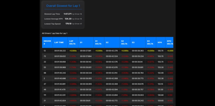Click S2 time 00:00:43.894
This screenshot has height=106, width=215.
[x=112, y=95]
